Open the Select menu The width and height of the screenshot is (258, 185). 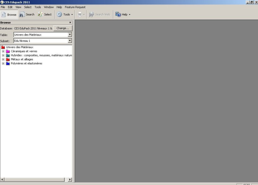coord(28,7)
